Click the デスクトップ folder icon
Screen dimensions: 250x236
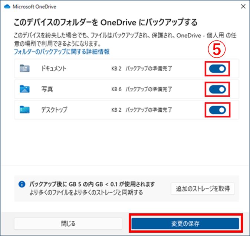pos(24,109)
